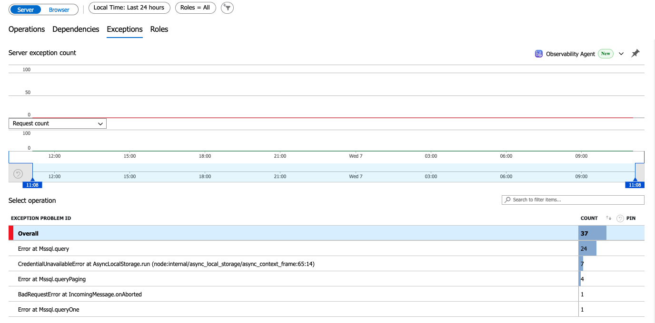
Task: Click the count 7 for CredentialUnavailableError
Action: (582, 264)
